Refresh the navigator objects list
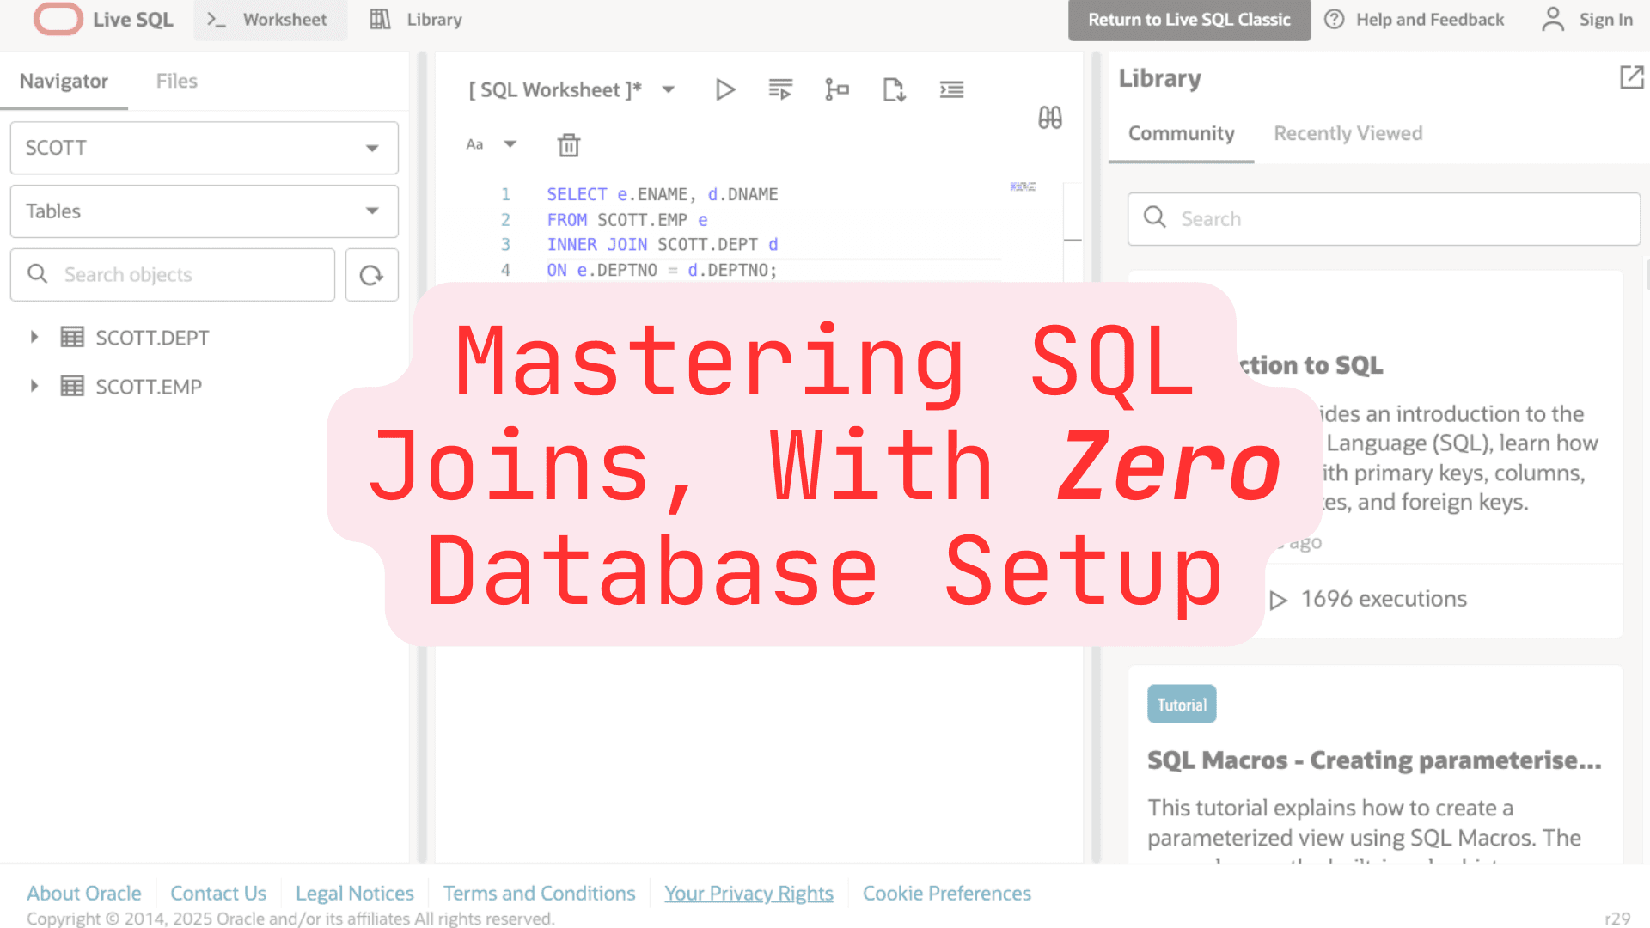 [x=371, y=275]
